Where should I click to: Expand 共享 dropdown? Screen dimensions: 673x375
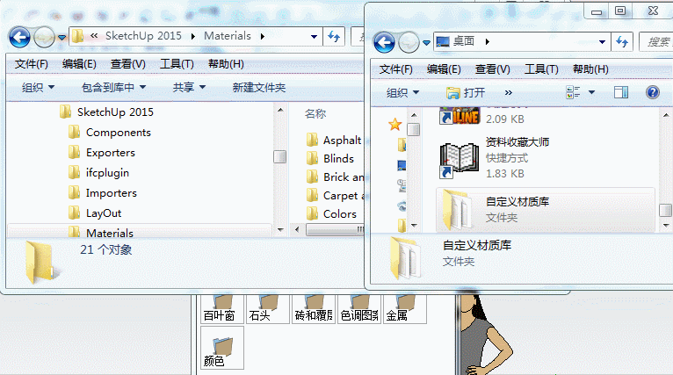tap(189, 88)
